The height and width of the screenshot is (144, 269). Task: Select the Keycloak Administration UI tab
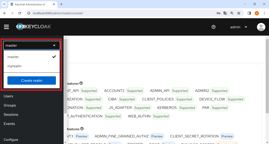click(x=33, y=4)
